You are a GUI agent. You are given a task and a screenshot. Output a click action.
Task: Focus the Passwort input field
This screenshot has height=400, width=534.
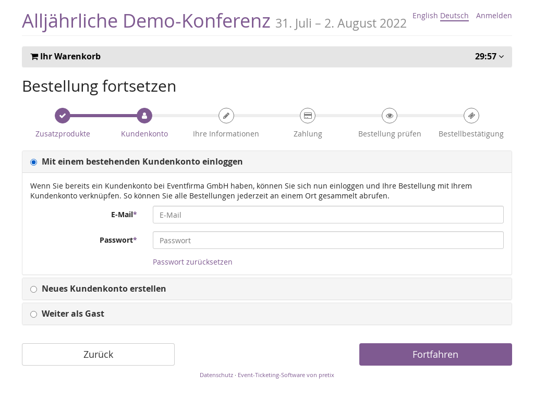[x=328, y=240]
